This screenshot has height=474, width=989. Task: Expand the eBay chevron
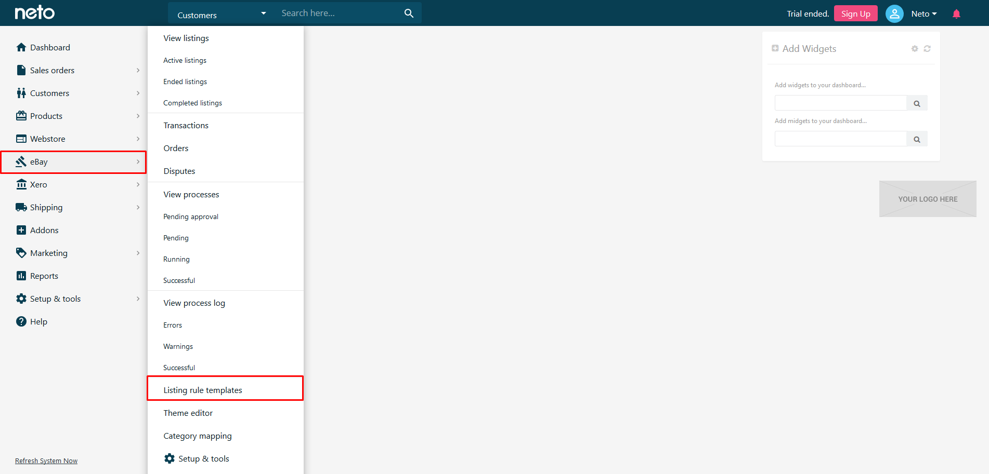138,161
